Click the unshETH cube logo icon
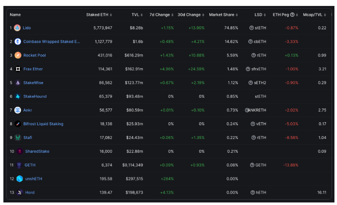Screen dimensions: 337x205 tap(19, 179)
